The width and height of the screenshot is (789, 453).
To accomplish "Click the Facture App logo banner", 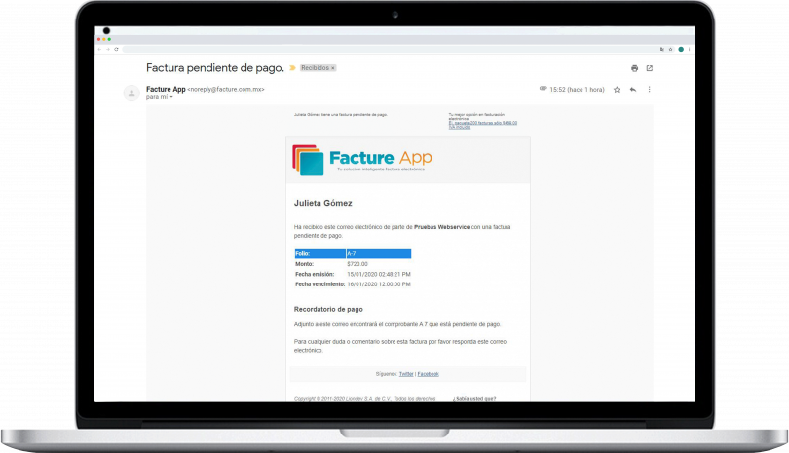I will tap(362, 160).
